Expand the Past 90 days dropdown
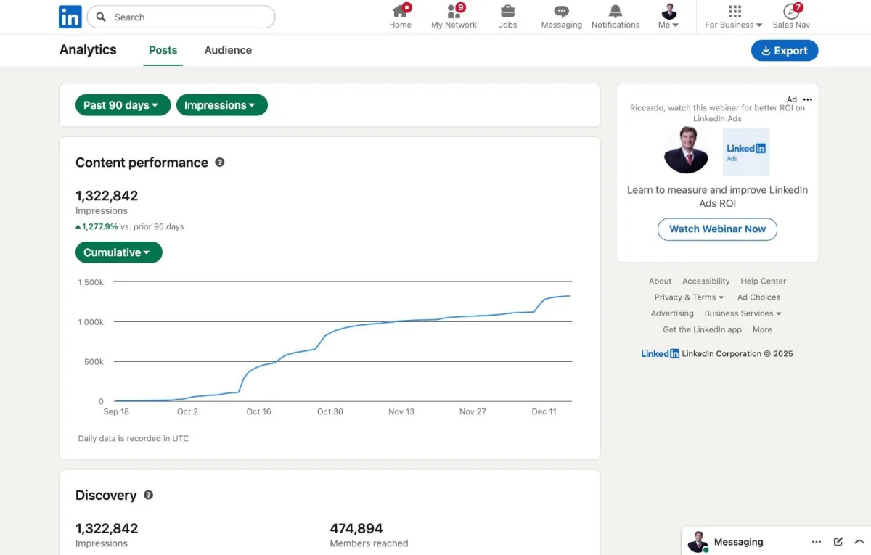 coord(123,105)
